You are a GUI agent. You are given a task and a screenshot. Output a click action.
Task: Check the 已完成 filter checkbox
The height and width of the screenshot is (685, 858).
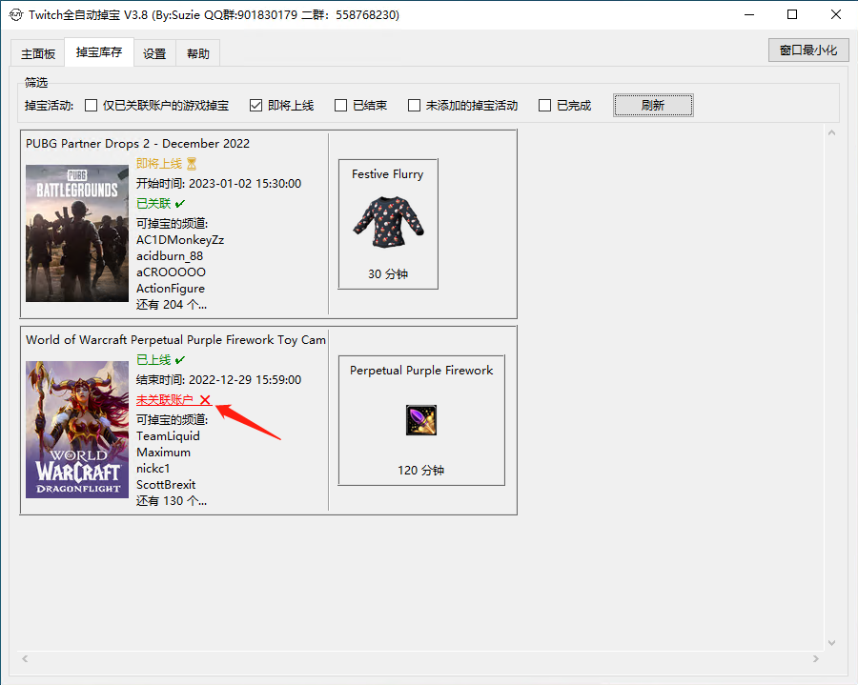click(x=544, y=106)
